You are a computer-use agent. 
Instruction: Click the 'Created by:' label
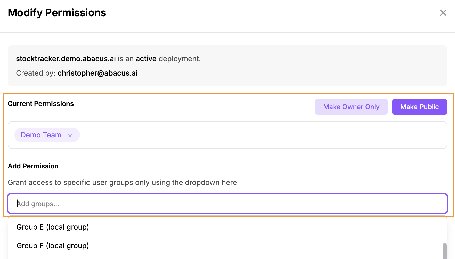pos(36,73)
